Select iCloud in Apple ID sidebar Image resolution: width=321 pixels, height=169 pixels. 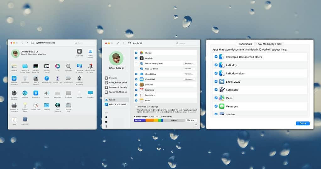point(117,100)
